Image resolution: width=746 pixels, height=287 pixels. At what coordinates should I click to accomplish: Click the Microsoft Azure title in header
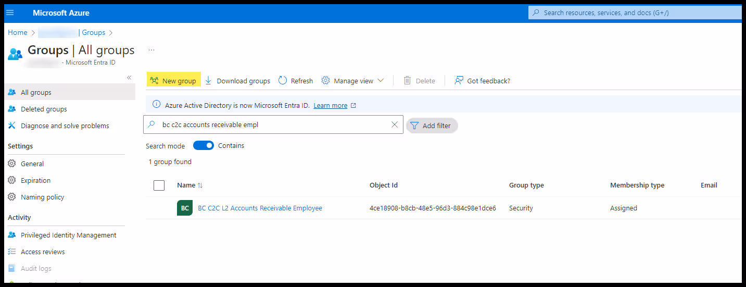(x=61, y=13)
